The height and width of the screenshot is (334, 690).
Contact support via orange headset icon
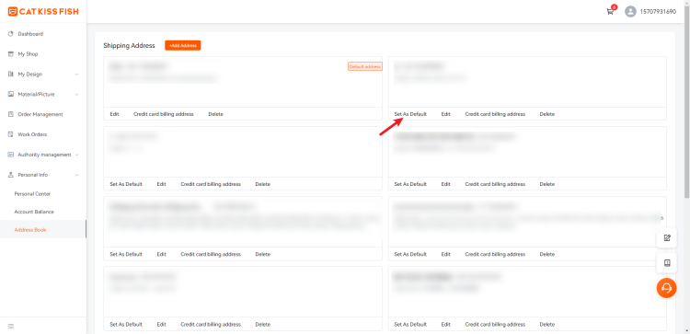click(667, 288)
